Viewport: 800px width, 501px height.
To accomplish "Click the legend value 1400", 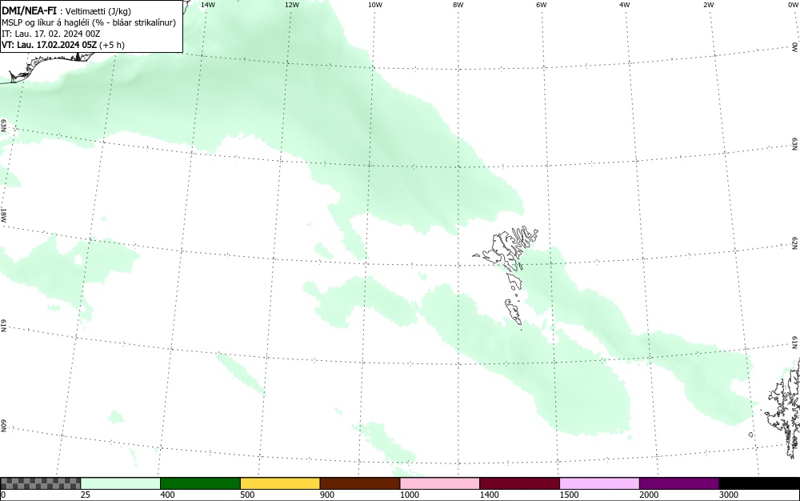I will [490, 495].
